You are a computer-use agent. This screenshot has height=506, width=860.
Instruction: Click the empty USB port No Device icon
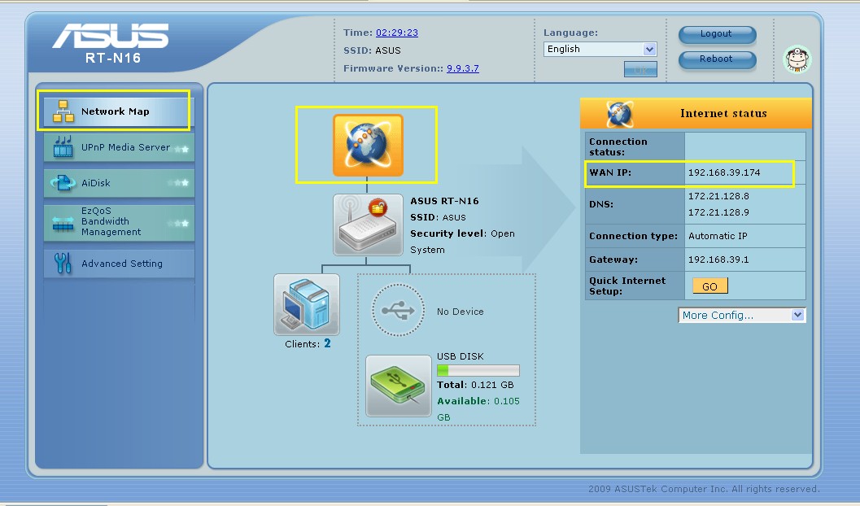[x=398, y=310]
